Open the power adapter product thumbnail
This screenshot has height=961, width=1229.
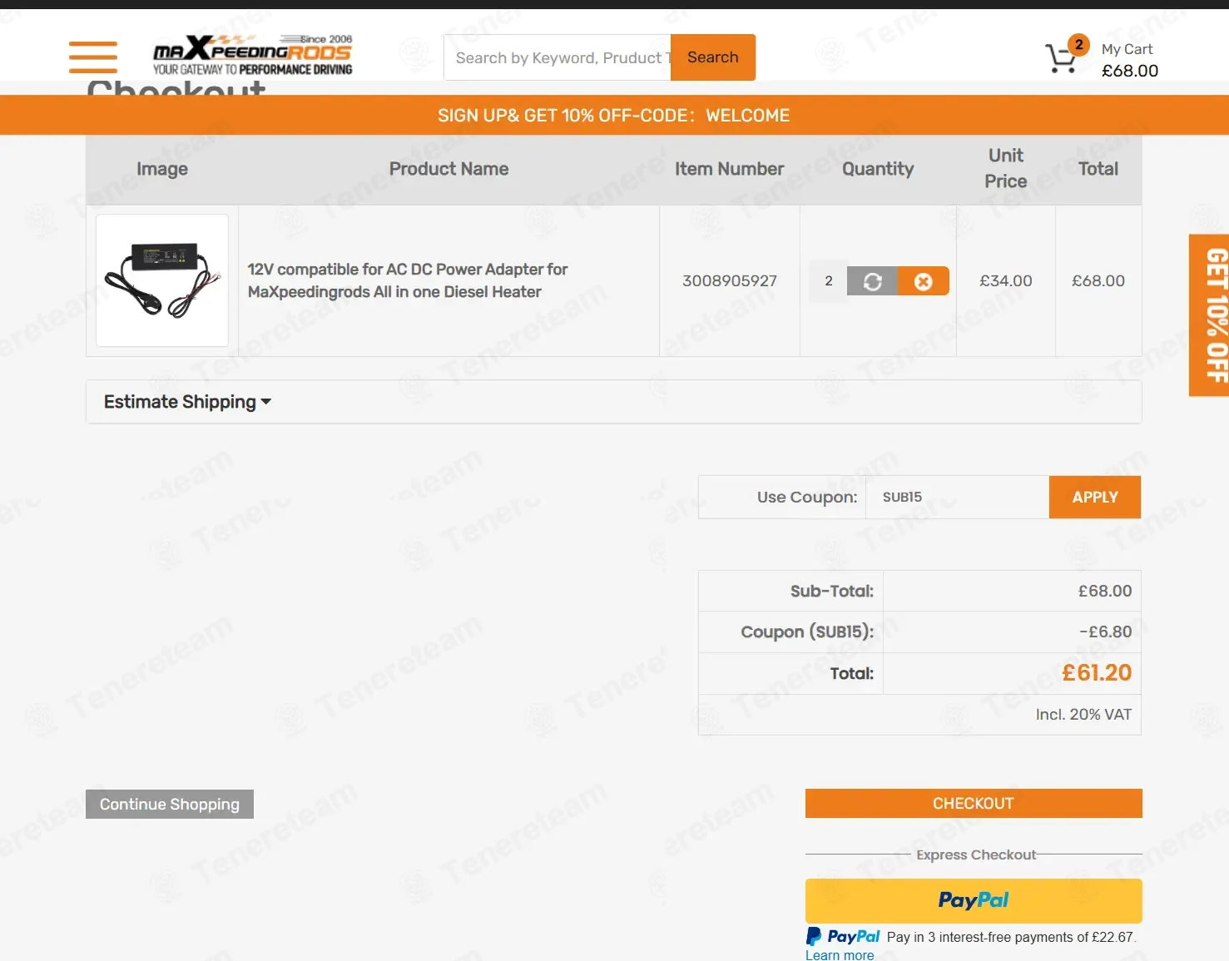162,280
